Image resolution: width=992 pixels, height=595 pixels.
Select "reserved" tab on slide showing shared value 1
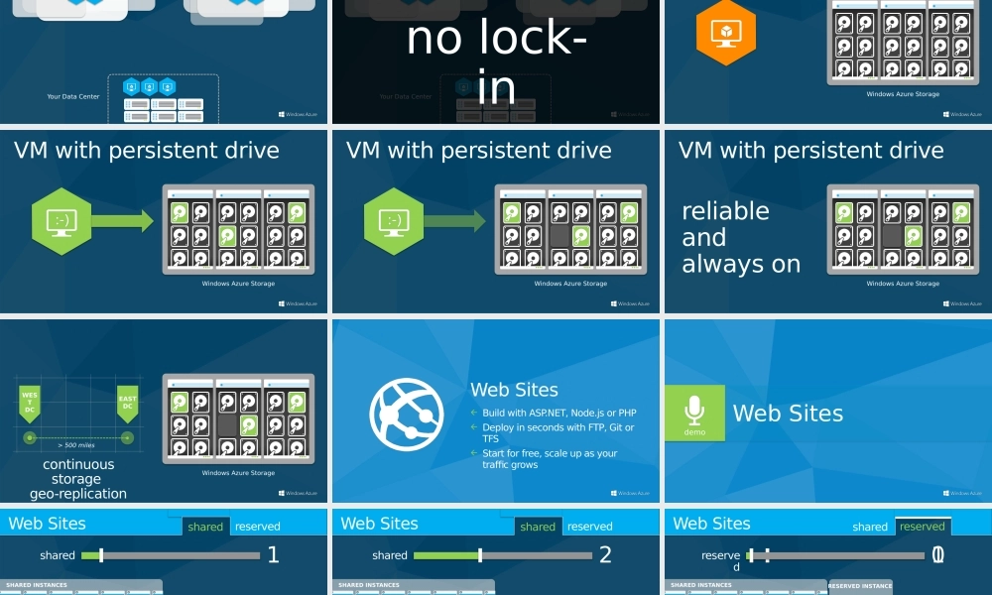[258, 527]
